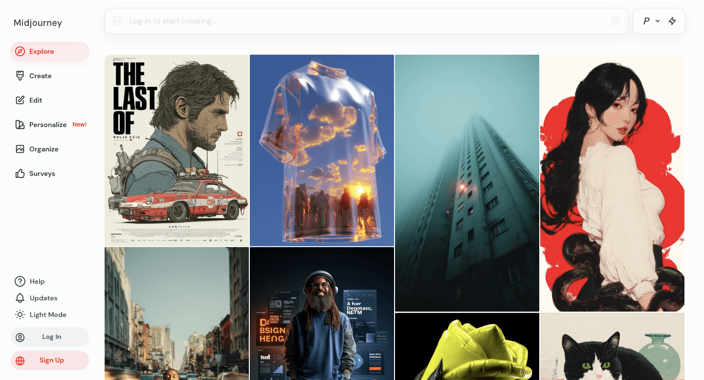Screen dimensions: 704x380
Task: Click the Explore compass icon
Action: tap(20, 51)
